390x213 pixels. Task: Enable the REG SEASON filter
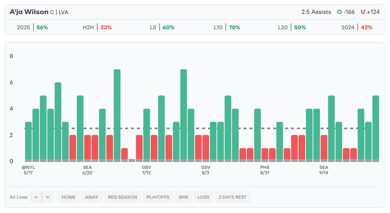click(122, 197)
